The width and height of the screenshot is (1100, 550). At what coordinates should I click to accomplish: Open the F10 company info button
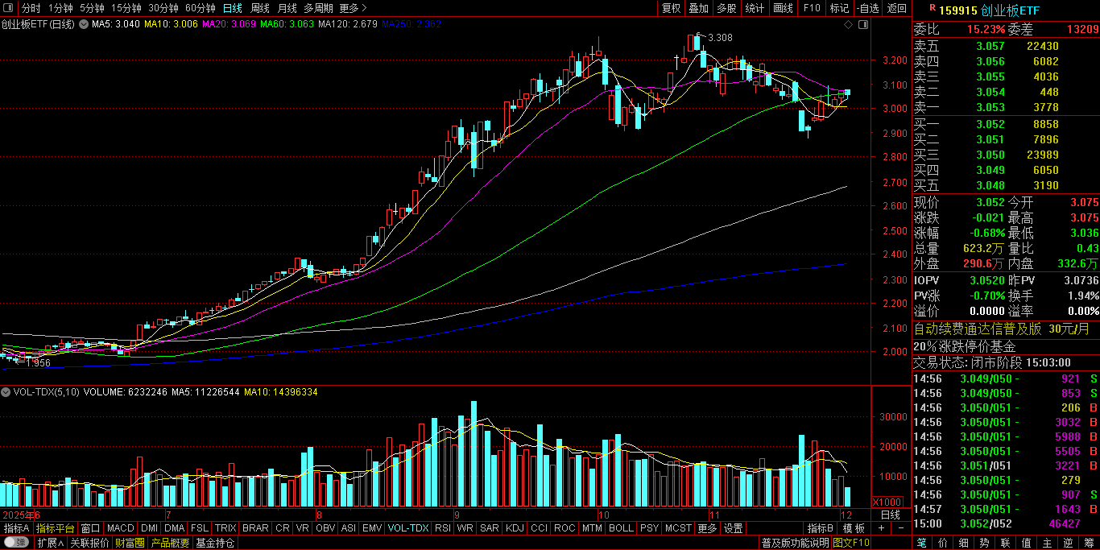[x=811, y=8]
